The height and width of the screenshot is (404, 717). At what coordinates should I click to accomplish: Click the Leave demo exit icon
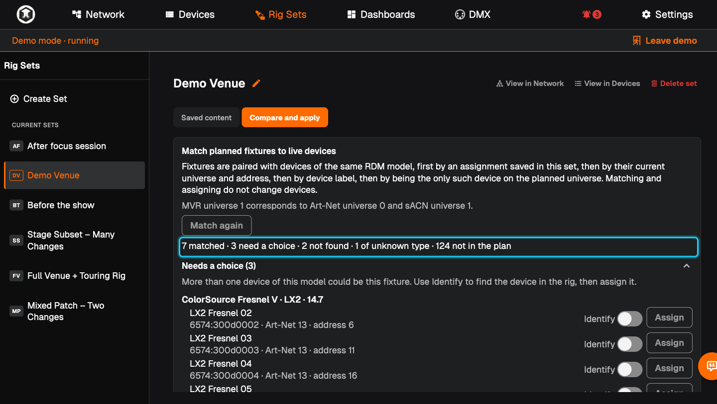pos(636,41)
